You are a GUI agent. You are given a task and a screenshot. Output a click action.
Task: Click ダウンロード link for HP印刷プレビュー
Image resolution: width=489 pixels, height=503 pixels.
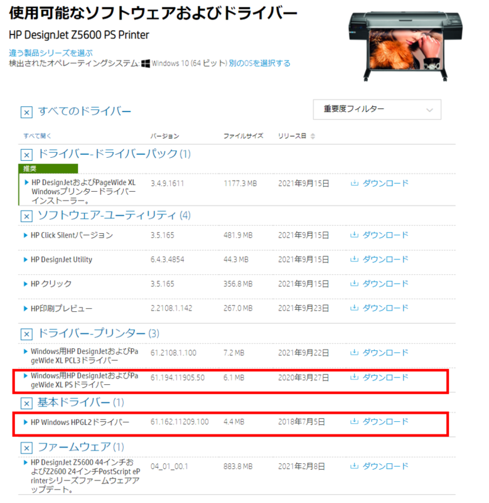(385, 308)
